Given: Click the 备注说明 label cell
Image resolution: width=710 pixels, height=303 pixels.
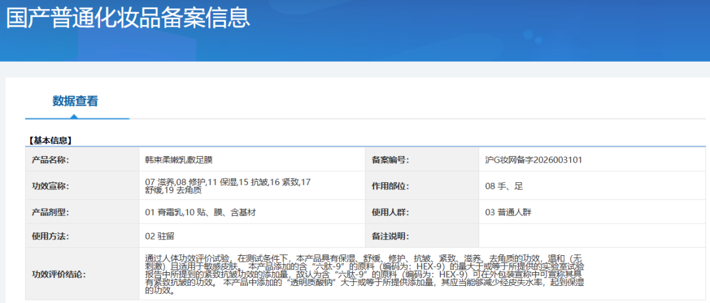Looking at the screenshot, I should click(390, 236).
